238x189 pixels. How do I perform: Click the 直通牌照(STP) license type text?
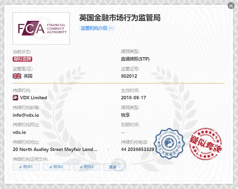point(135,59)
